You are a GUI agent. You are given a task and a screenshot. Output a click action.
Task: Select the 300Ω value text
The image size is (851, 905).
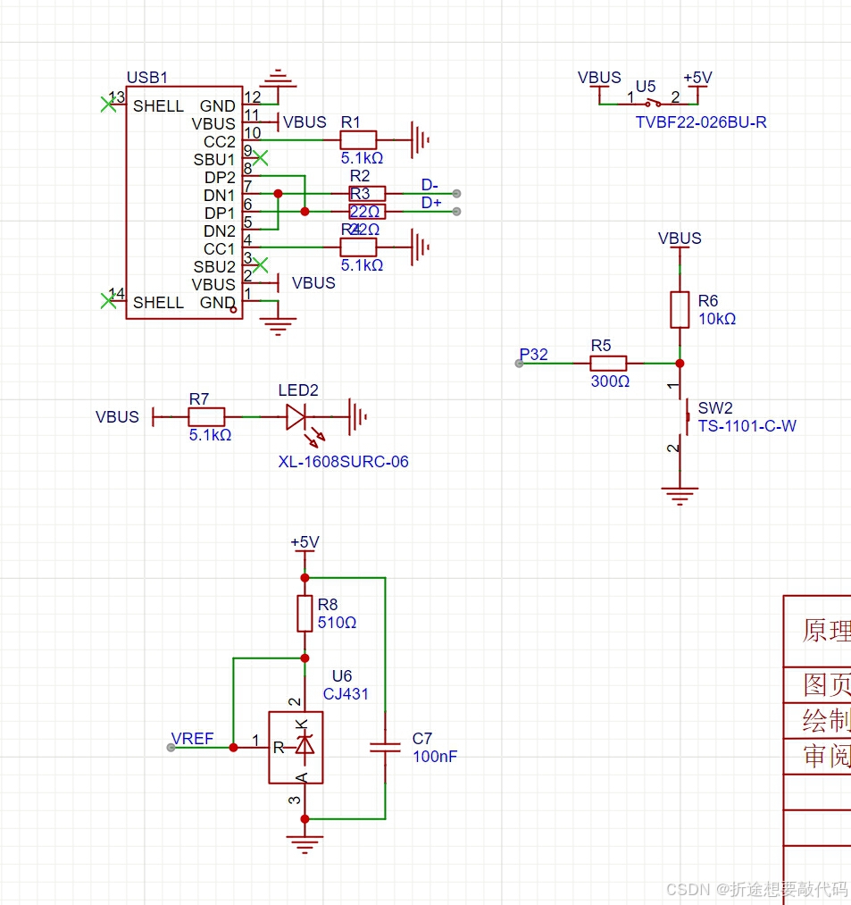point(610,381)
